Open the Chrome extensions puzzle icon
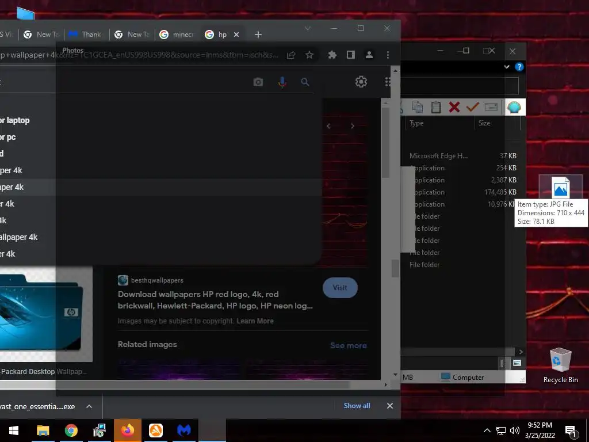Viewport: 589px width, 442px height. pos(332,55)
